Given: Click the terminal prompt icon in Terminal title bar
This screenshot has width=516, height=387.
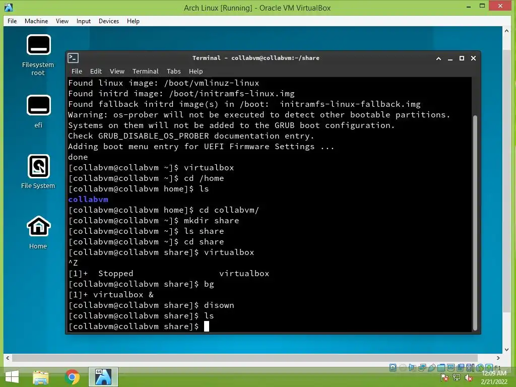Looking at the screenshot, I should click(73, 58).
